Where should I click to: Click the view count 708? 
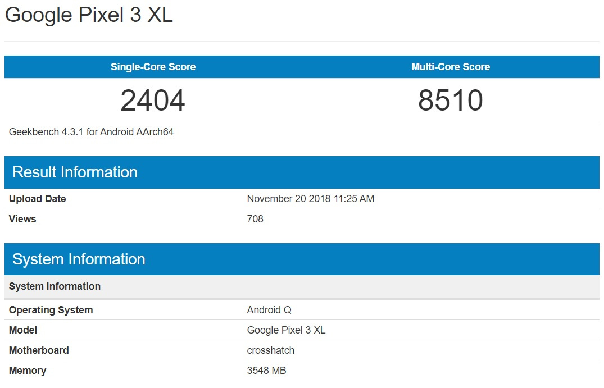tap(255, 219)
